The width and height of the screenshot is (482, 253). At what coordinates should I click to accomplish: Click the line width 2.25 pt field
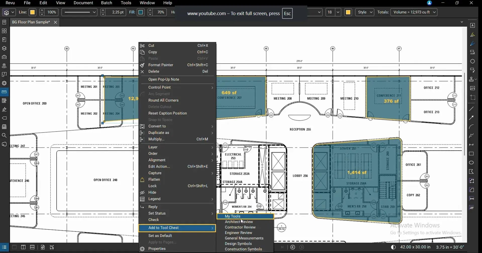click(116, 12)
